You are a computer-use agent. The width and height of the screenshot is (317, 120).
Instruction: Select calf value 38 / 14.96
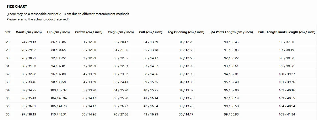[151, 74]
